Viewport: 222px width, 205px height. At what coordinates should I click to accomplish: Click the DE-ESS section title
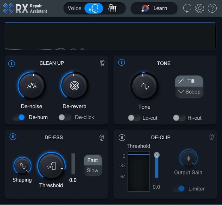54,137
